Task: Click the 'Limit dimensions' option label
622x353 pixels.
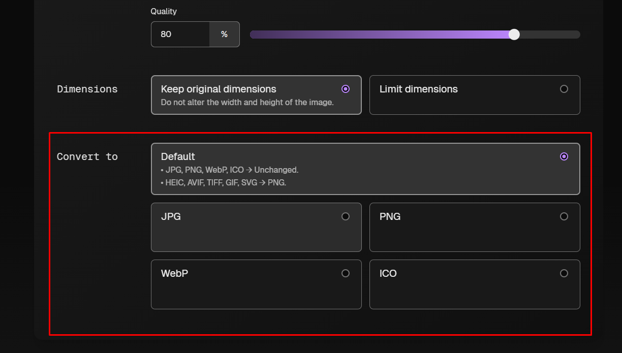Action: 418,89
